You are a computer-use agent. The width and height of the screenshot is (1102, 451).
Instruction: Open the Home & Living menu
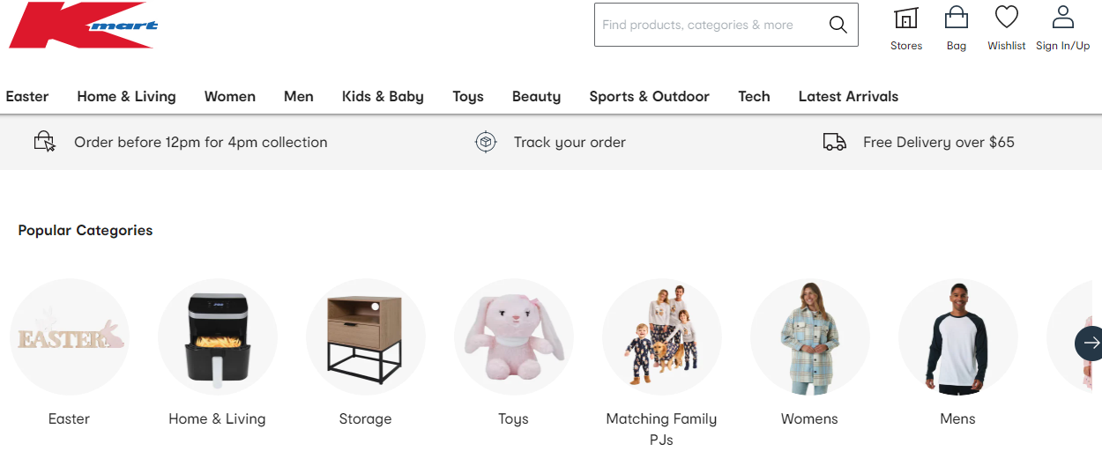(x=126, y=97)
